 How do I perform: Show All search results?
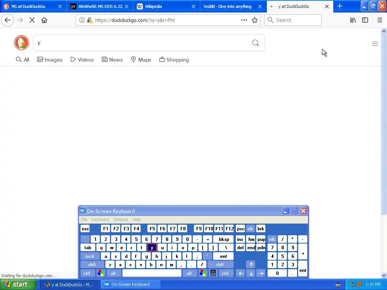(x=22, y=60)
